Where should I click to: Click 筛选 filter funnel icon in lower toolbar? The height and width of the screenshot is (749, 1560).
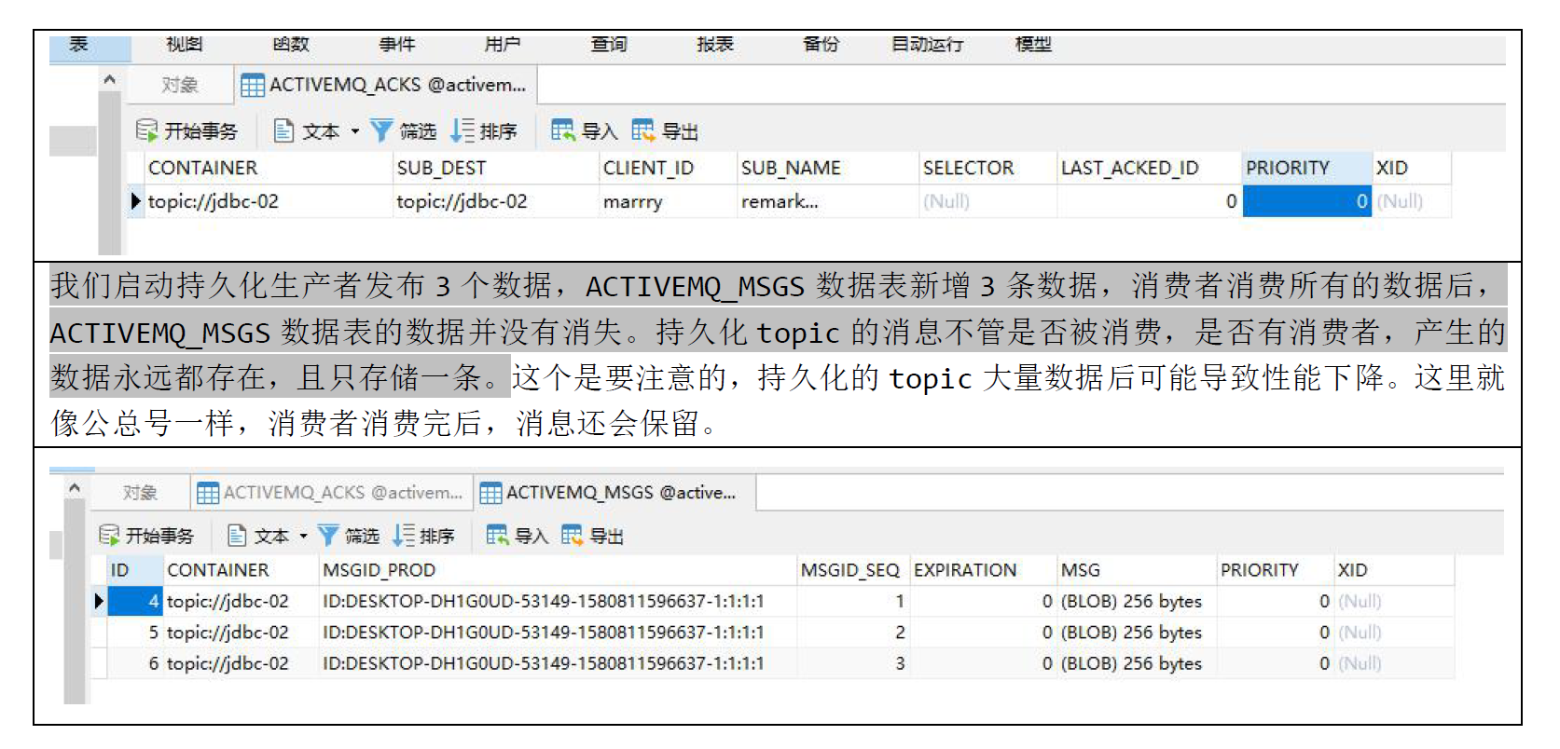pos(327,535)
